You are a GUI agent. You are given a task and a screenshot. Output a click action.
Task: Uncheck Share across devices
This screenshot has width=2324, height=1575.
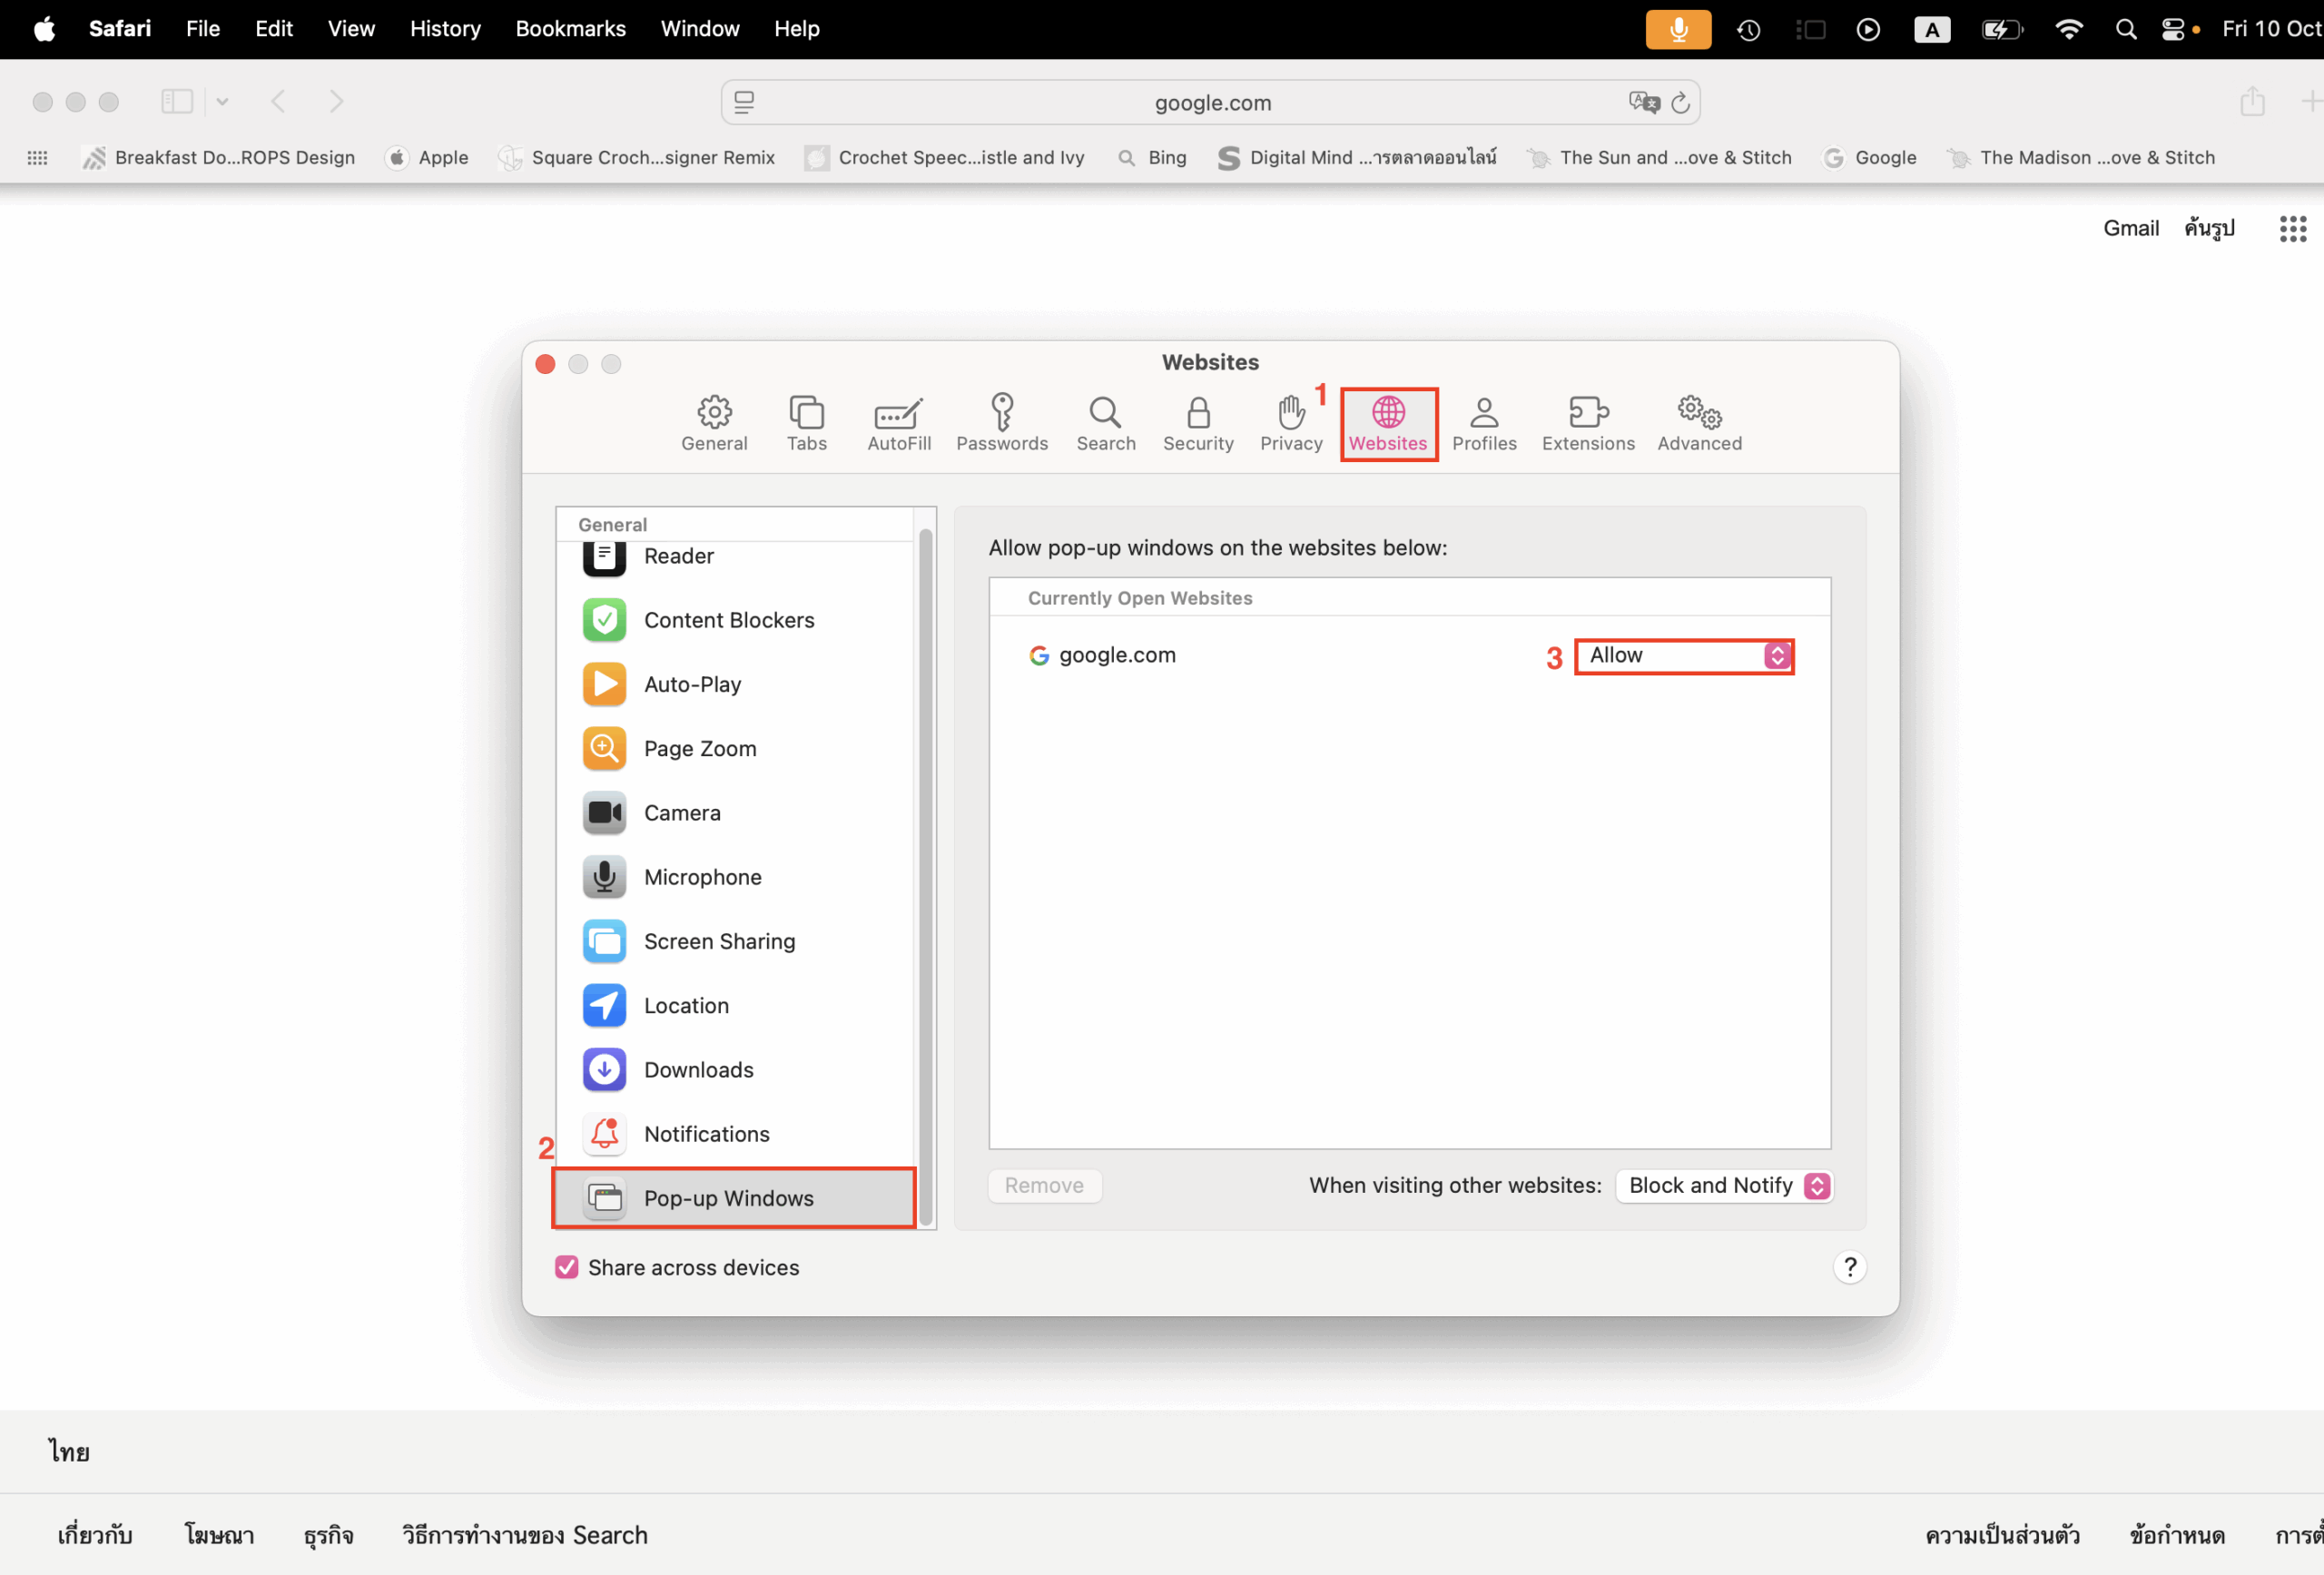(x=567, y=1266)
